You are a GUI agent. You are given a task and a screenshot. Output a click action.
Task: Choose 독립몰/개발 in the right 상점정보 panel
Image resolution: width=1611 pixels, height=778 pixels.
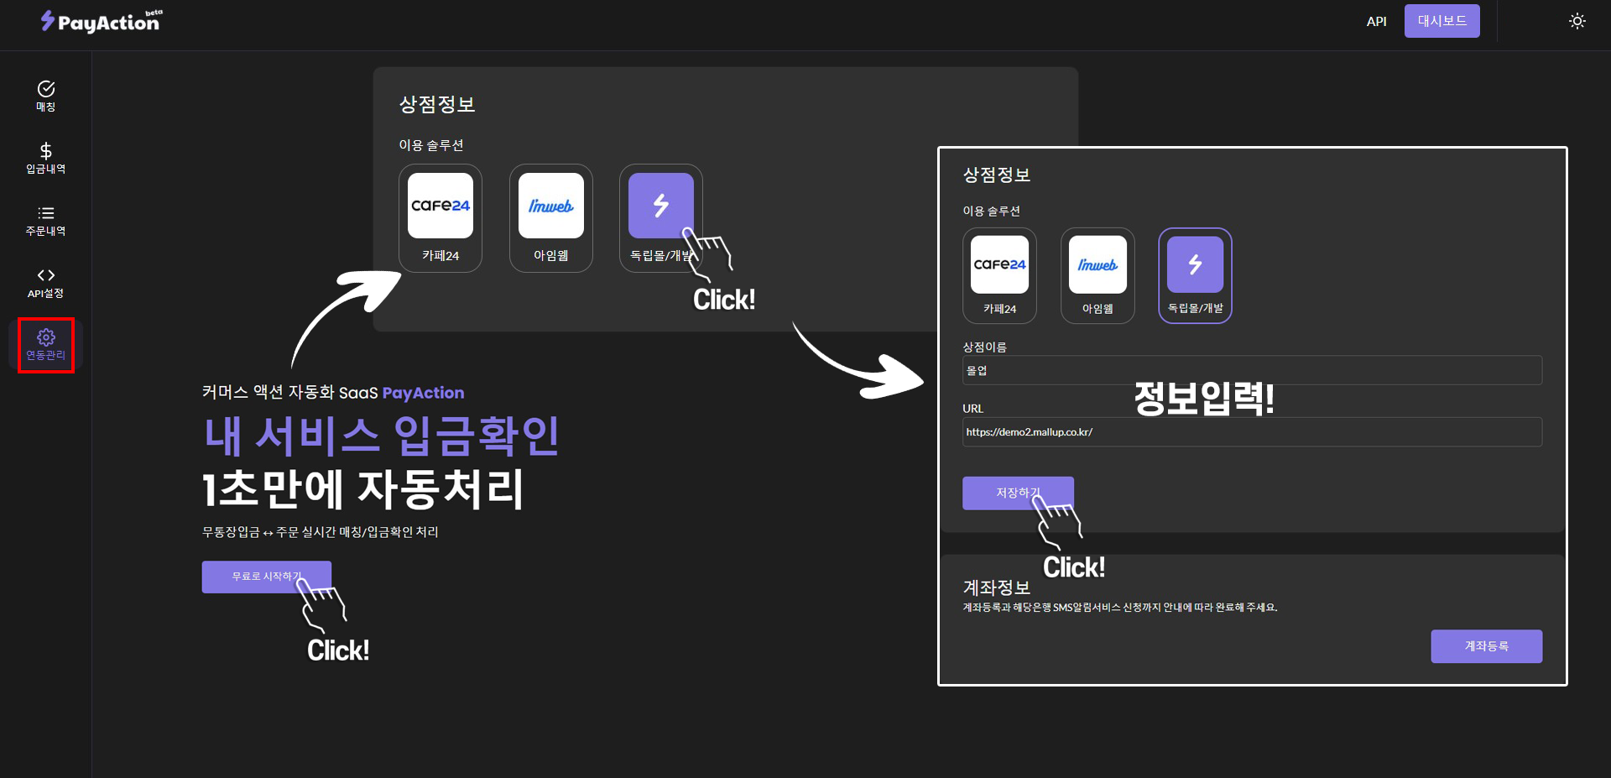coord(1195,275)
